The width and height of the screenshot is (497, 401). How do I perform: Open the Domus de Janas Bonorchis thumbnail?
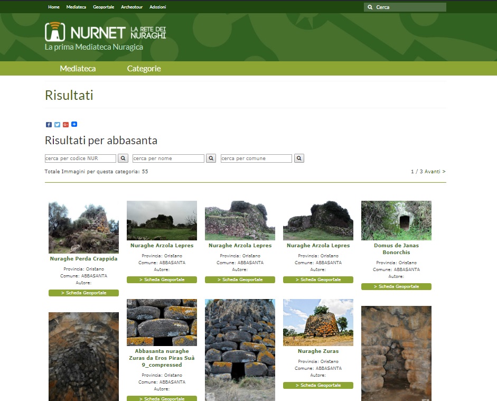pyautogui.click(x=396, y=220)
